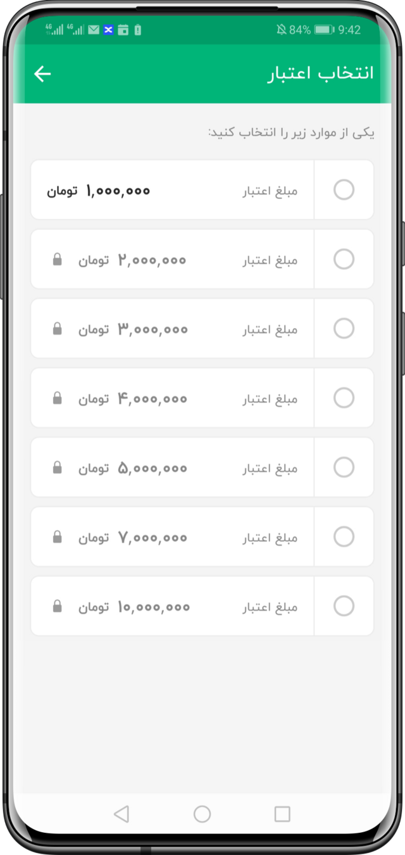Select the 1,000,000 Toman credit radio button
Viewport: 405px width, 855px height.
tap(344, 189)
